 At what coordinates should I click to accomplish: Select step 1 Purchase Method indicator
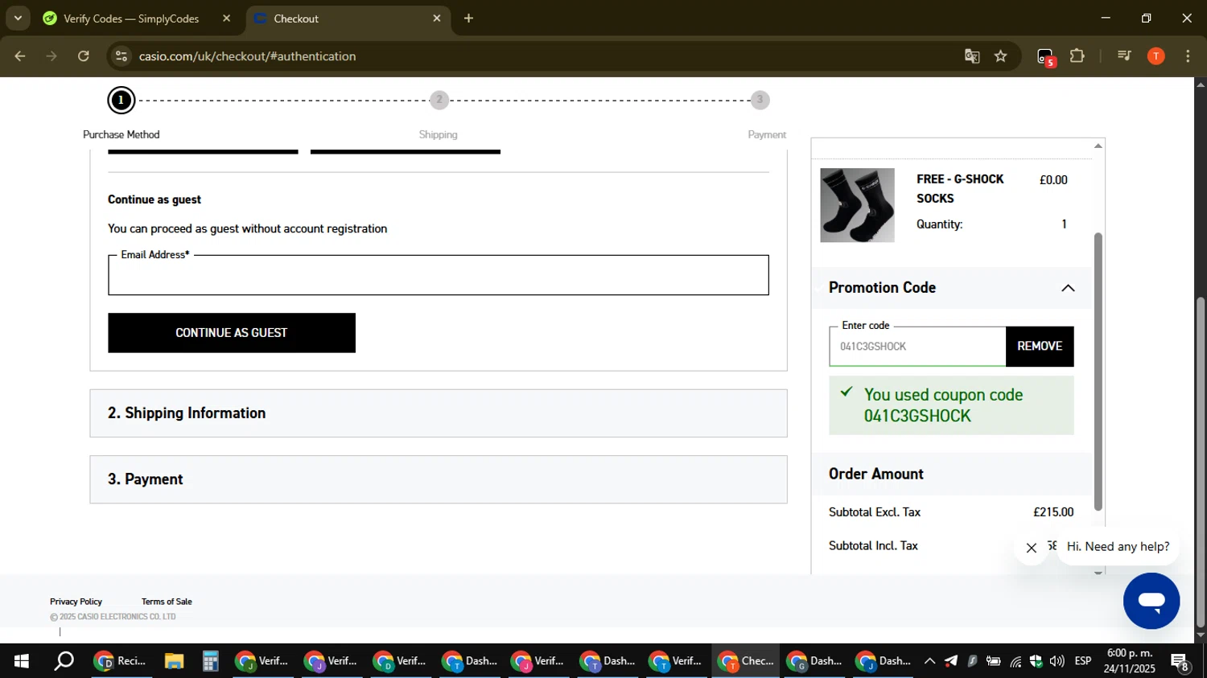click(122, 101)
